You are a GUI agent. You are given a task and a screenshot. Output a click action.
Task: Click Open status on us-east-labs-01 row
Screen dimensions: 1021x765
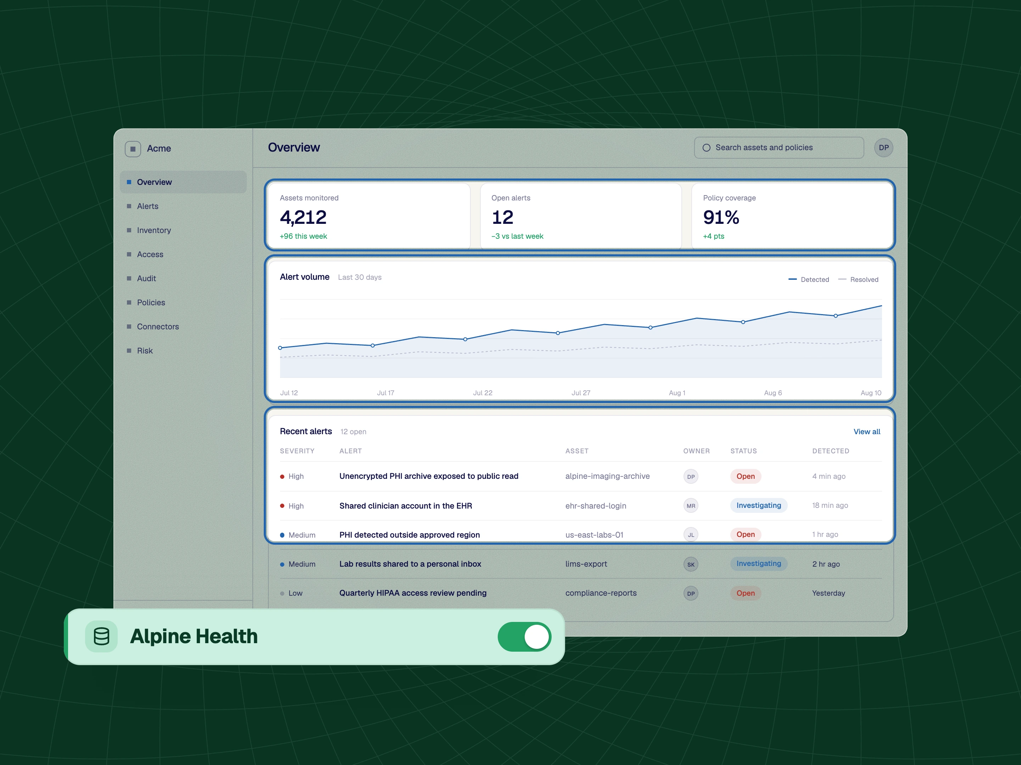[x=746, y=534]
